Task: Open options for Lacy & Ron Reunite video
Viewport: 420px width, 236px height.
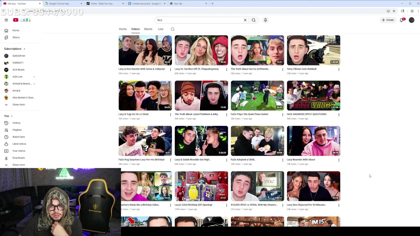Action: [x=170, y=69]
